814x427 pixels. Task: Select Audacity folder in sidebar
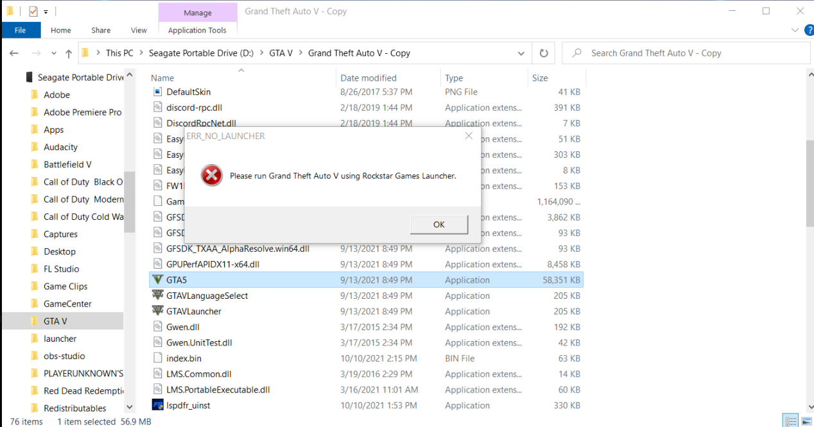click(x=60, y=147)
